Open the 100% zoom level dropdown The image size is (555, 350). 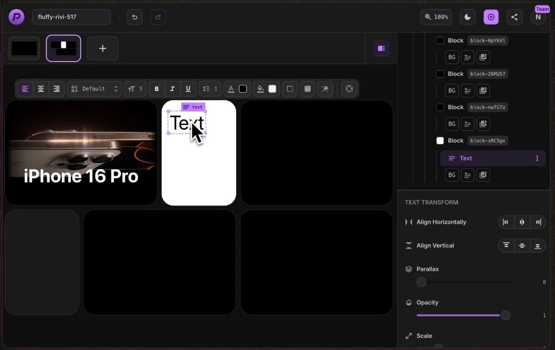coord(436,17)
